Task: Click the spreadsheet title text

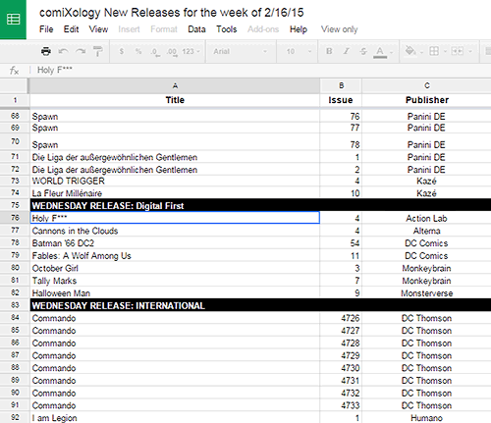Action: [171, 13]
